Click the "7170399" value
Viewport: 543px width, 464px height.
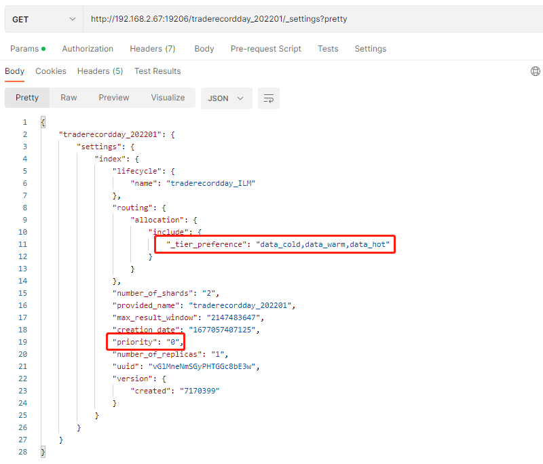200,391
